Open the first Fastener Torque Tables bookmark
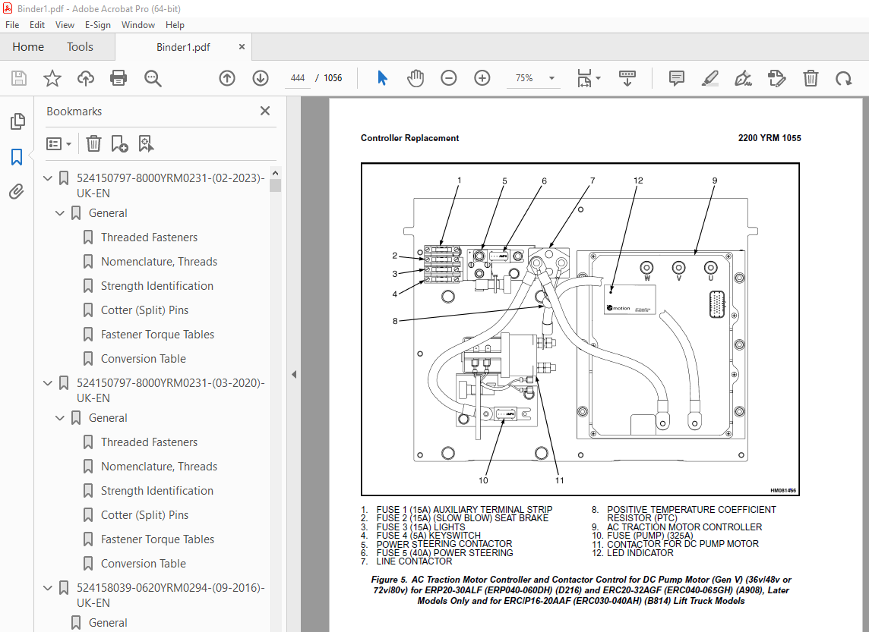This screenshot has width=869, height=632. coord(157,335)
